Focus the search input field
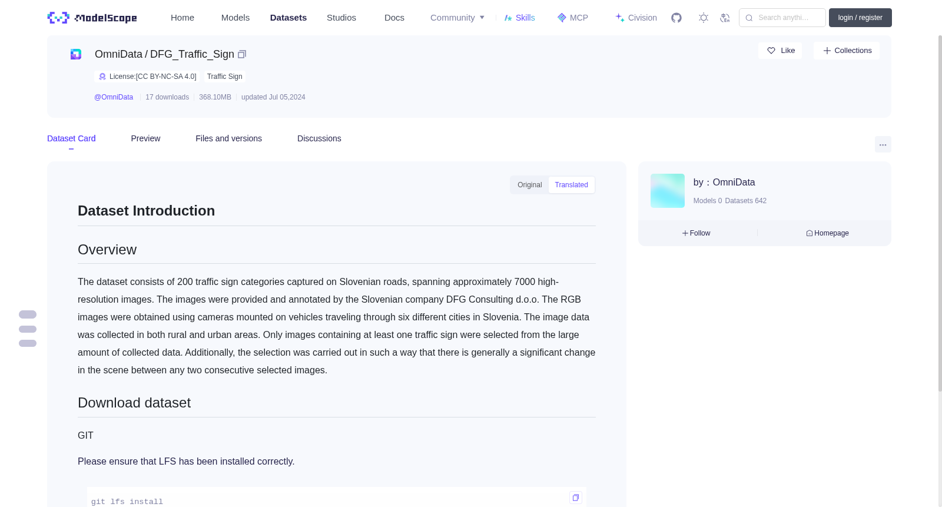This screenshot has height=507, width=942. [782, 18]
